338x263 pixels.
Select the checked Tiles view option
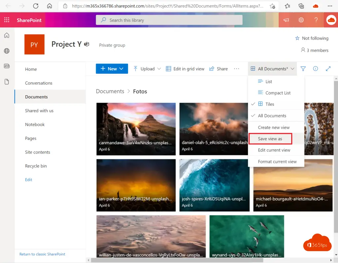270,104
